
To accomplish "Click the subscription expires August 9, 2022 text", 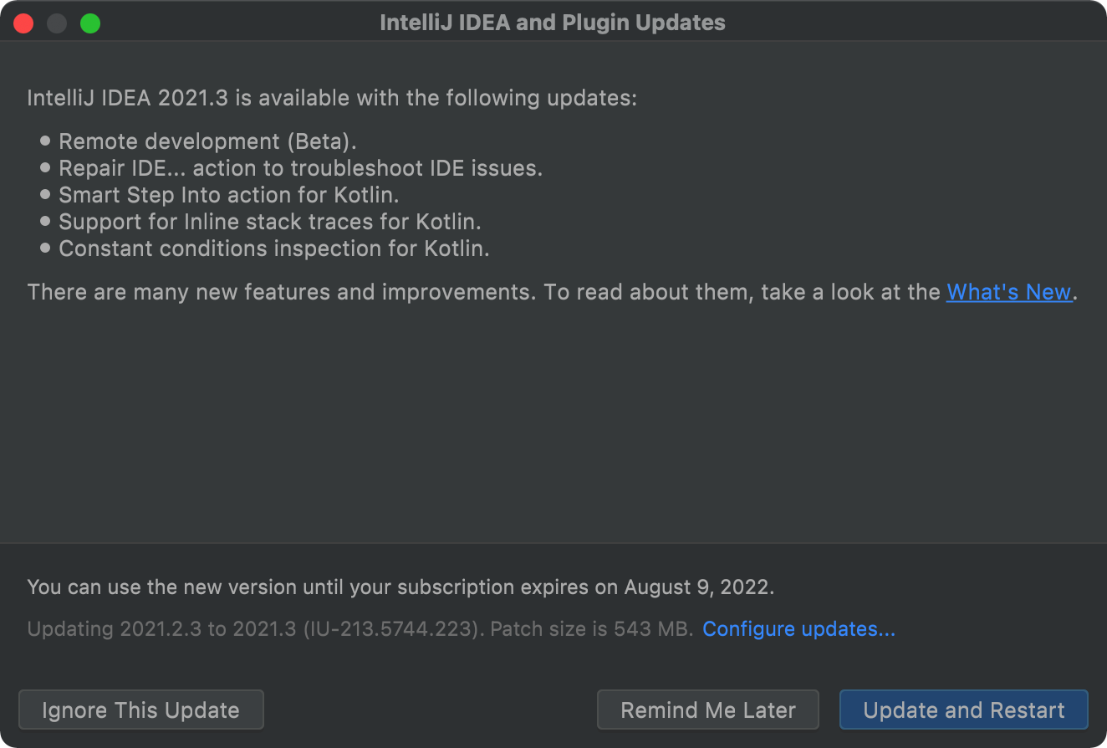I will coord(400,587).
